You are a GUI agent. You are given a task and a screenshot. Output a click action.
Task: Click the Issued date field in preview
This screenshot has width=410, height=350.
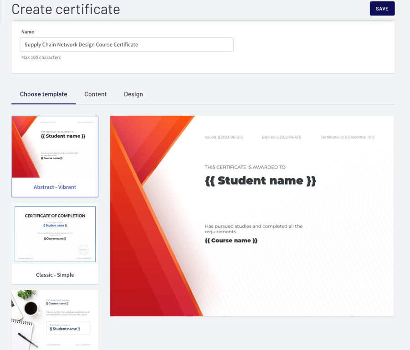(x=224, y=137)
